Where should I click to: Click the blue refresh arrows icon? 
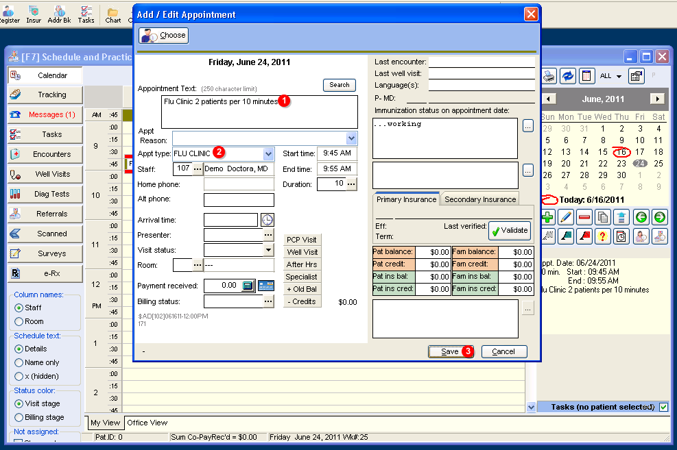click(568, 76)
